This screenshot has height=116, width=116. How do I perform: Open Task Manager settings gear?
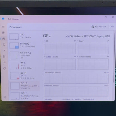coord(5,97)
